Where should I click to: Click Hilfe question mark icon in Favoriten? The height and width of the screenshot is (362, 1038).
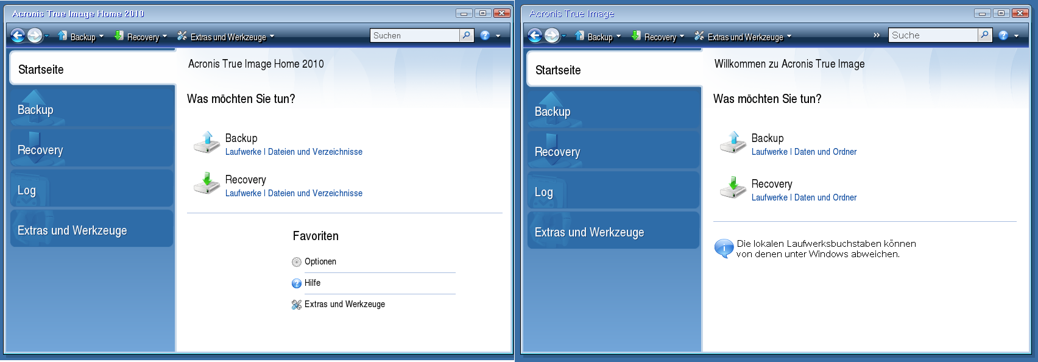click(x=297, y=283)
